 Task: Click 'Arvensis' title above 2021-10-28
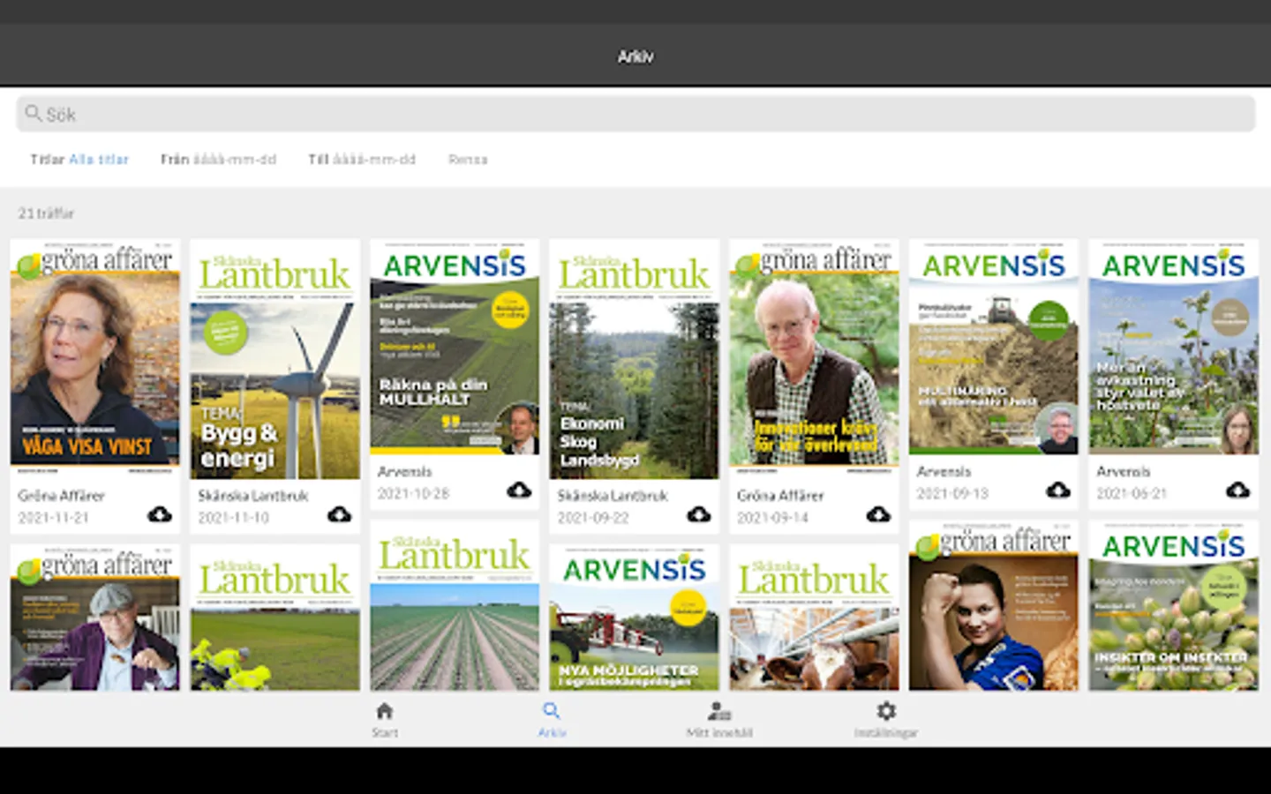405,472
